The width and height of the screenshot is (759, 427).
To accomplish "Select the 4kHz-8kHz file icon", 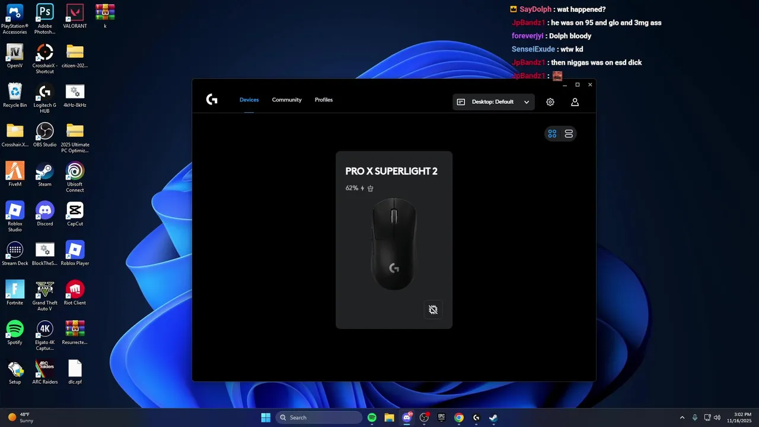I will (x=75, y=95).
